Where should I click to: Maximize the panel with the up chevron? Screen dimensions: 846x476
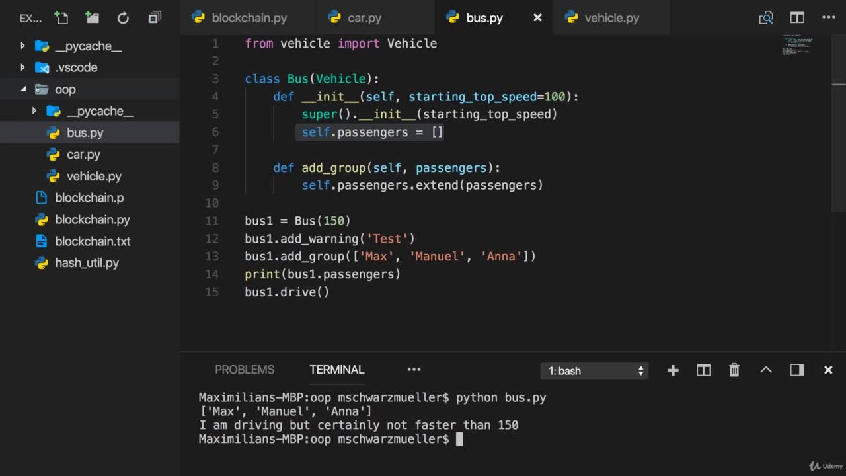point(766,370)
